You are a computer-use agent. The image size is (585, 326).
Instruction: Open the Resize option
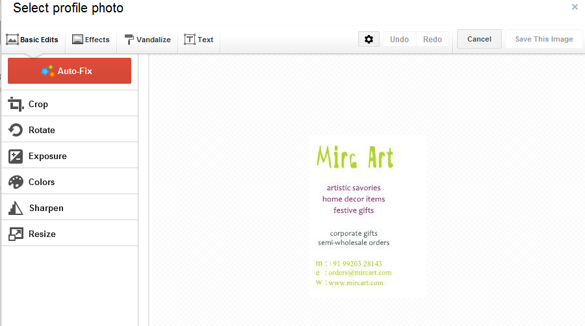pyautogui.click(x=70, y=233)
